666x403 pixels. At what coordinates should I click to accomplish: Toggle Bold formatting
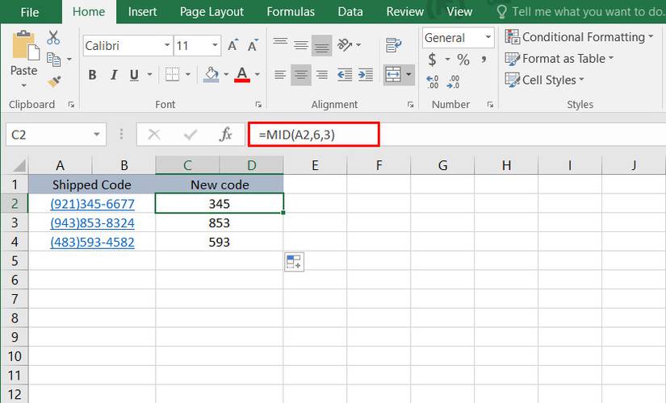(x=92, y=75)
